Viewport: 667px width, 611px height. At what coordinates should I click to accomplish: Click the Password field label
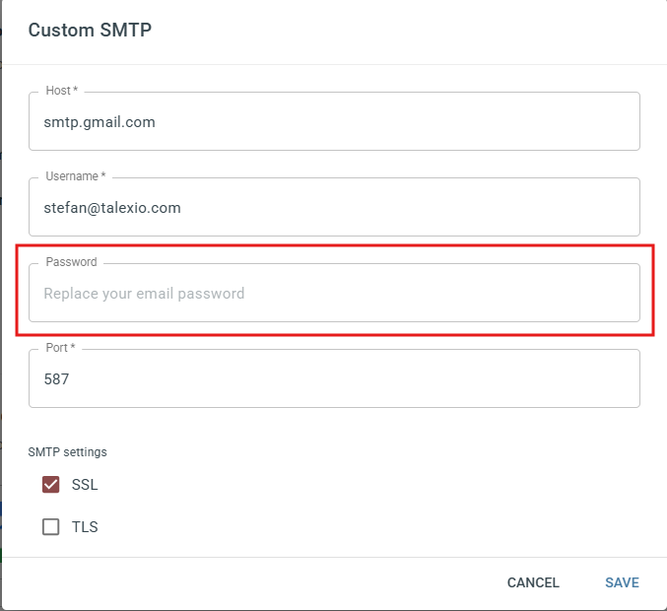click(71, 262)
